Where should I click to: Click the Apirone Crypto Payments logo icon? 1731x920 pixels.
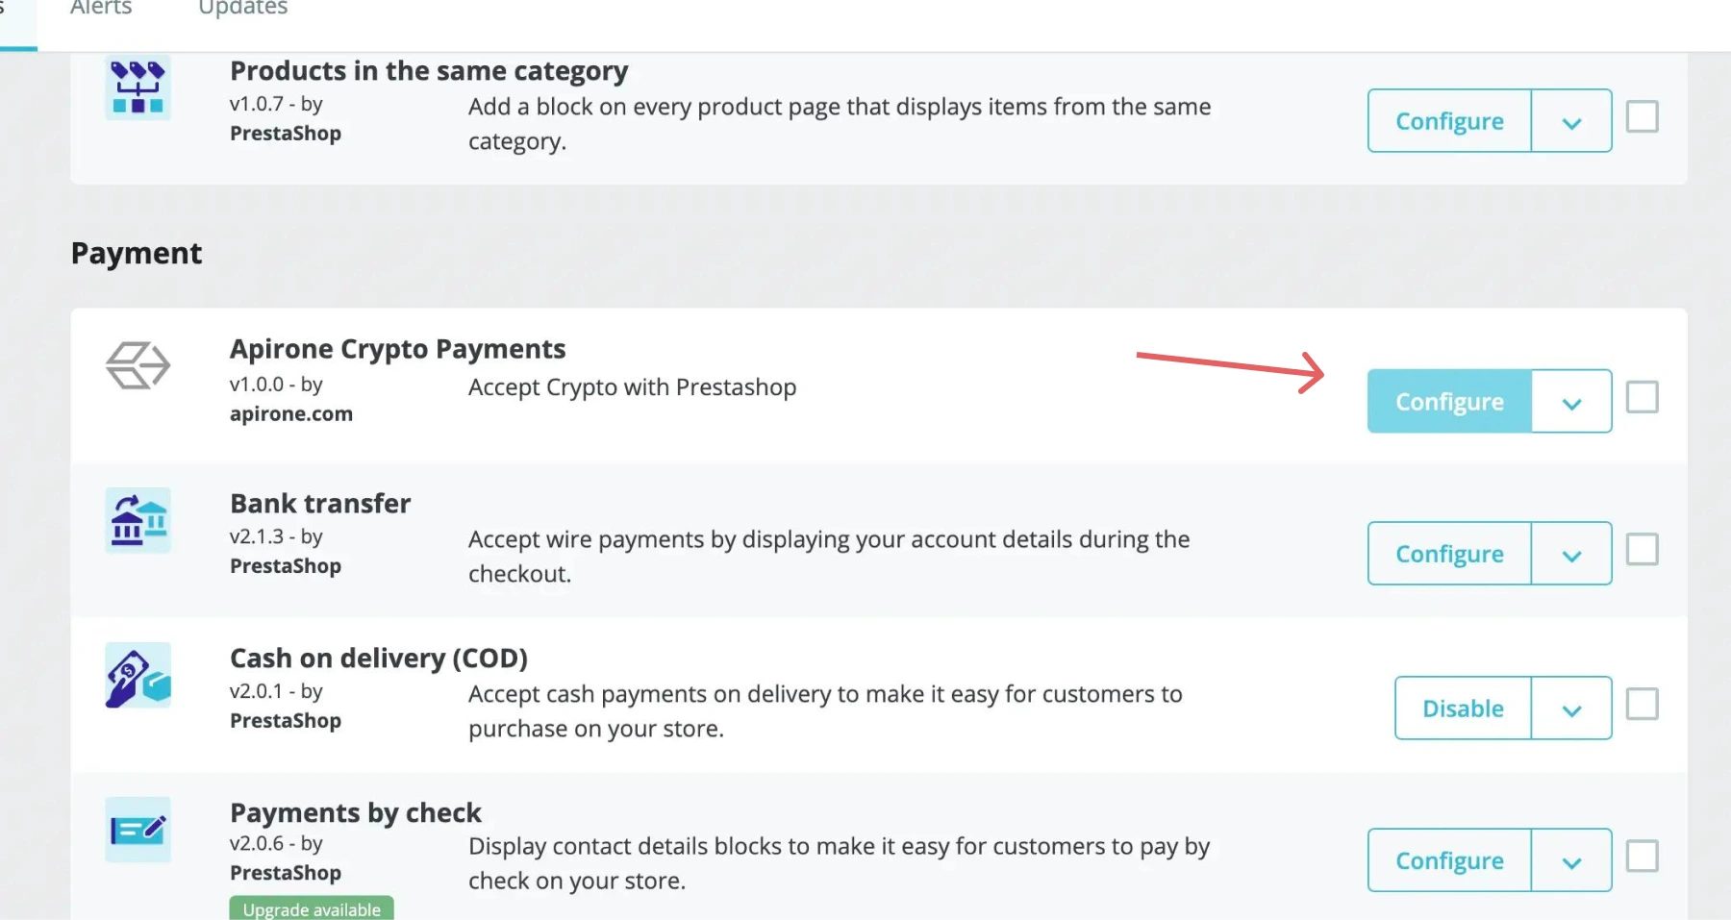138,365
